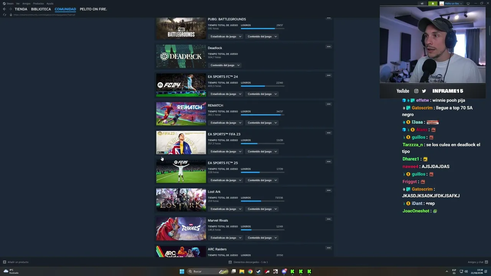This screenshot has height=276, width=491.
Task: Open options menu for ARC Raiders
Action: pos(328,248)
